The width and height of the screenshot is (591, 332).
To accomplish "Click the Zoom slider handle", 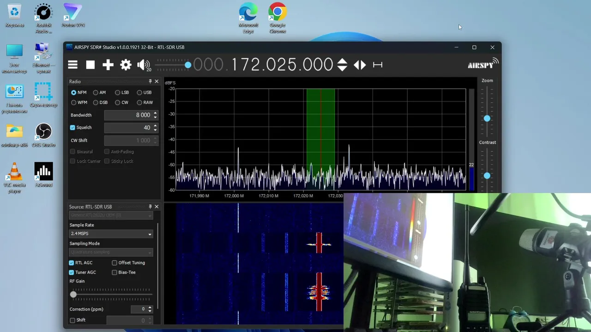I will point(487,119).
